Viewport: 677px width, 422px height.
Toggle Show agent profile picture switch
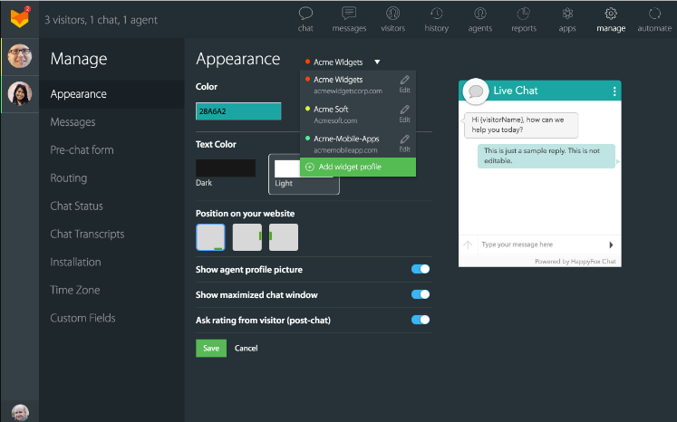tap(421, 269)
